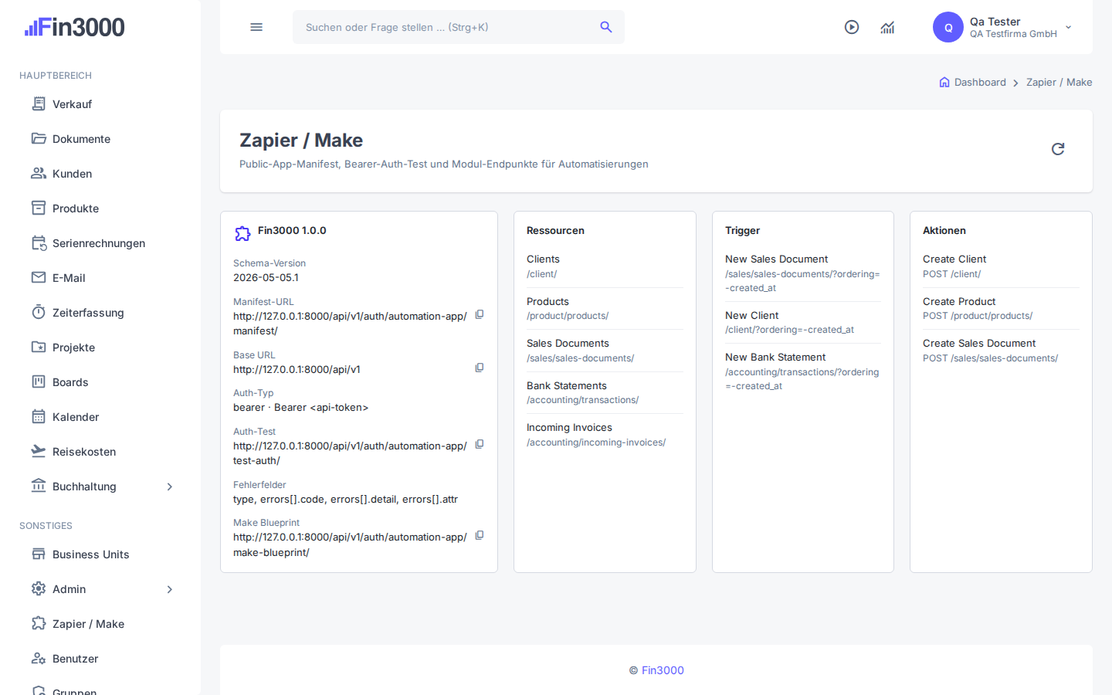Refresh the Zapier / Make page
The height and width of the screenshot is (695, 1112).
1058,149
